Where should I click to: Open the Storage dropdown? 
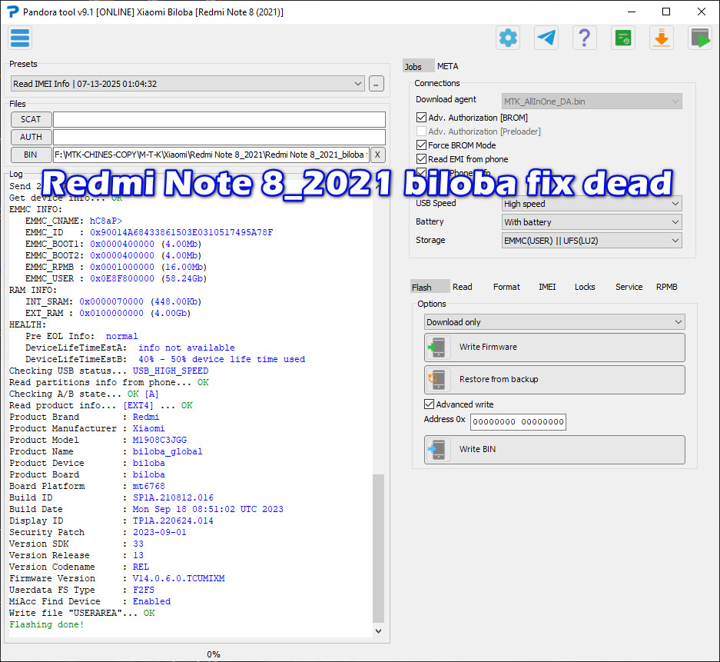[592, 240]
